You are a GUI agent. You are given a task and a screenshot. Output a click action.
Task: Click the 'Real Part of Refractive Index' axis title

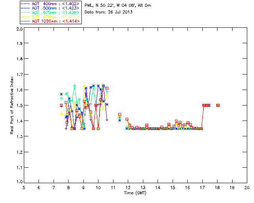pyautogui.click(x=12, y=105)
